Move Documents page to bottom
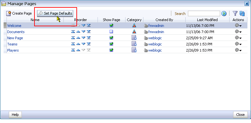This screenshot has height=123, width=251. (x=89, y=31)
